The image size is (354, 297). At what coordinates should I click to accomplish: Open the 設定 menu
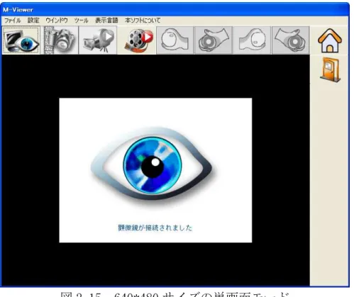[33, 21]
